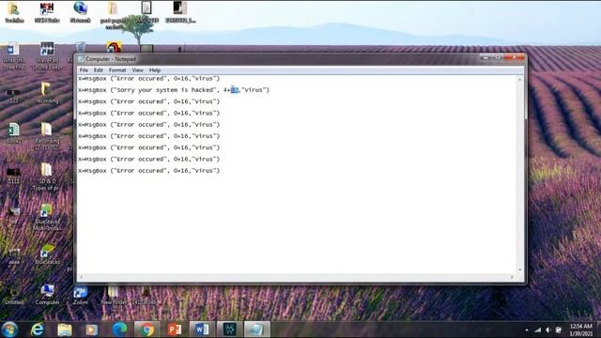601x338 pixels.
Task: Click the first 'Error occured' line
Action: point(148,79)
